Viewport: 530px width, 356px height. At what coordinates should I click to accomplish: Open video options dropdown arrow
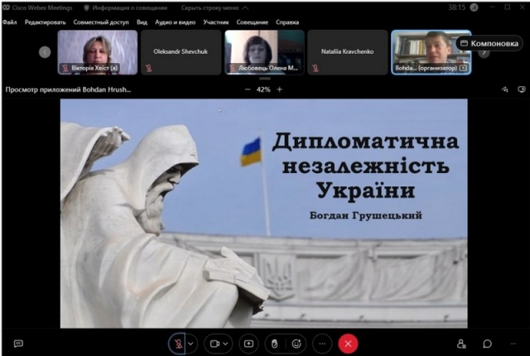[226, 343]
